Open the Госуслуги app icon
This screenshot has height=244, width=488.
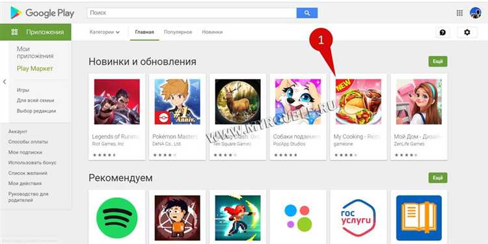(x=359, y=217)
